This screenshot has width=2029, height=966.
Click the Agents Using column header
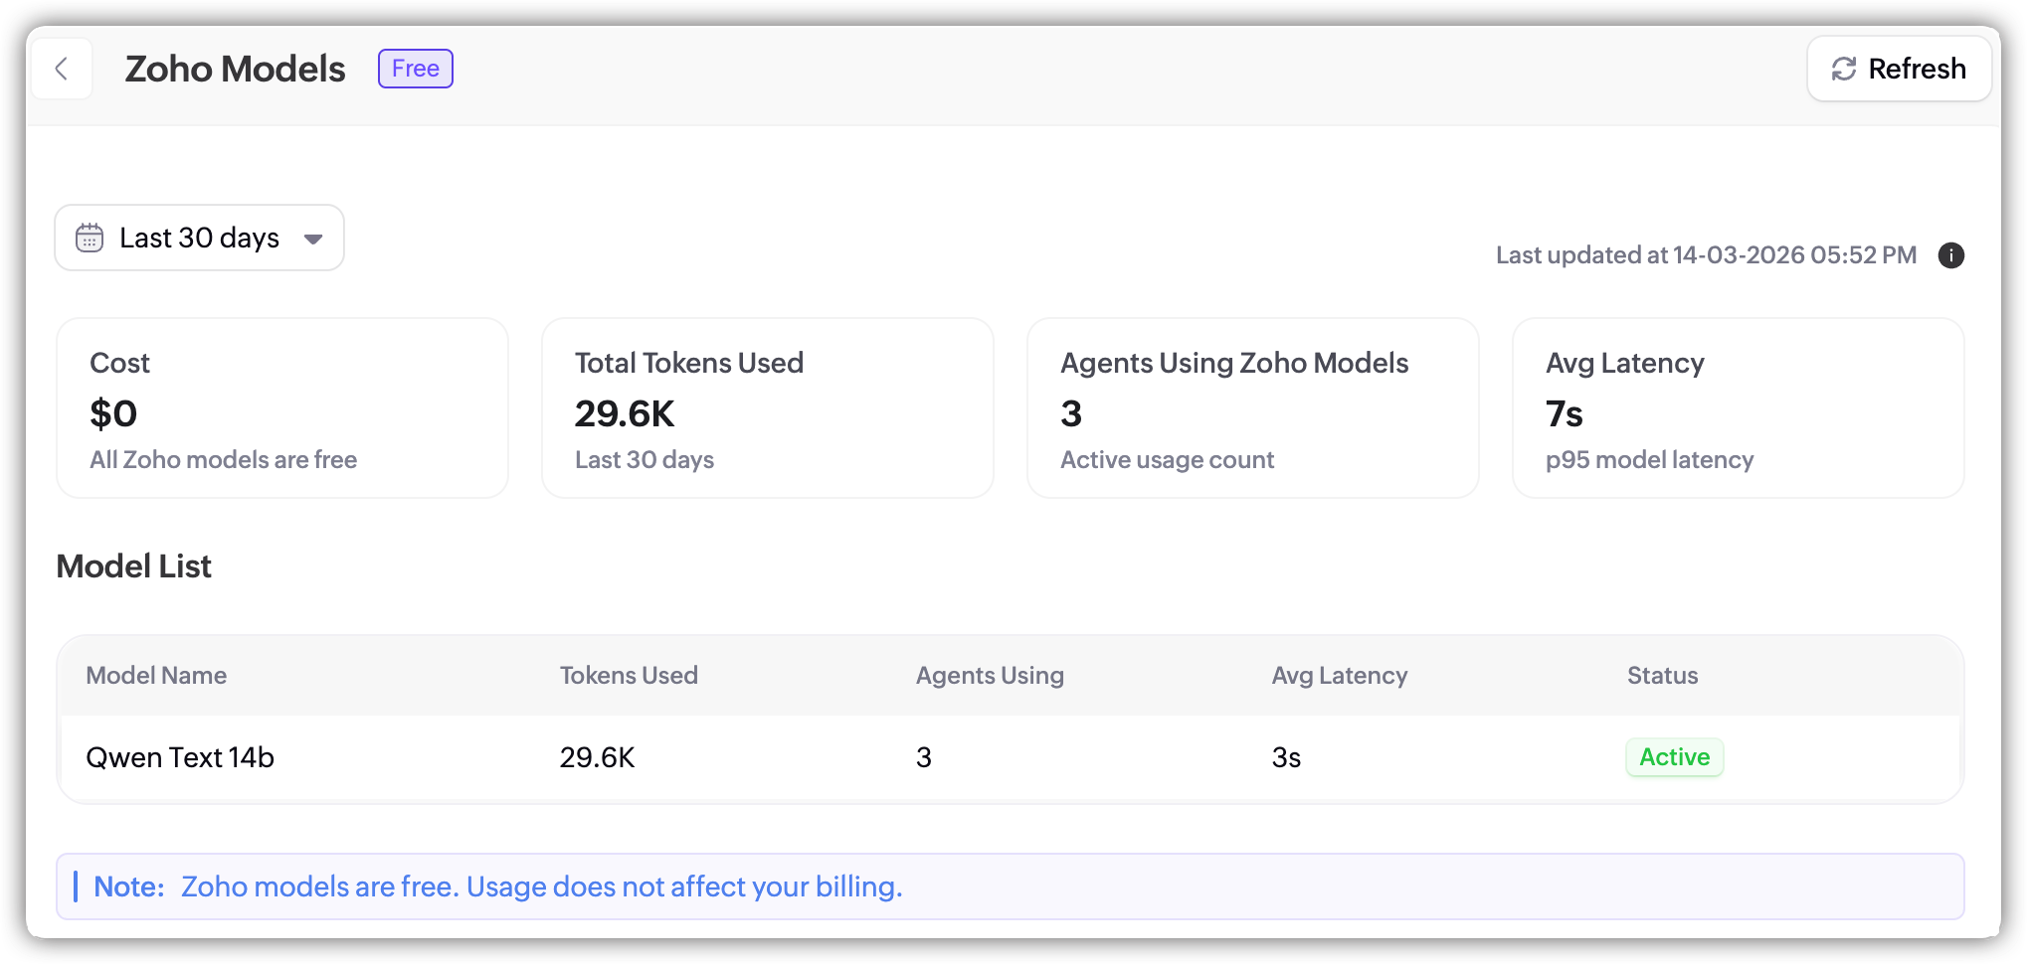990,676
